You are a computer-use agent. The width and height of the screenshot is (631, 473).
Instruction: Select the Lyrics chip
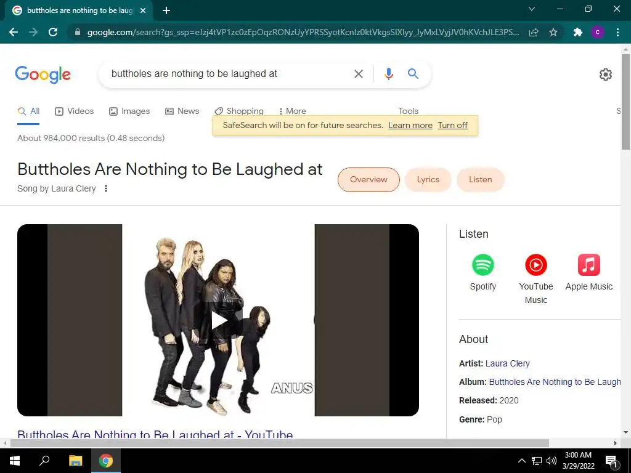click(x=428, y=180)
